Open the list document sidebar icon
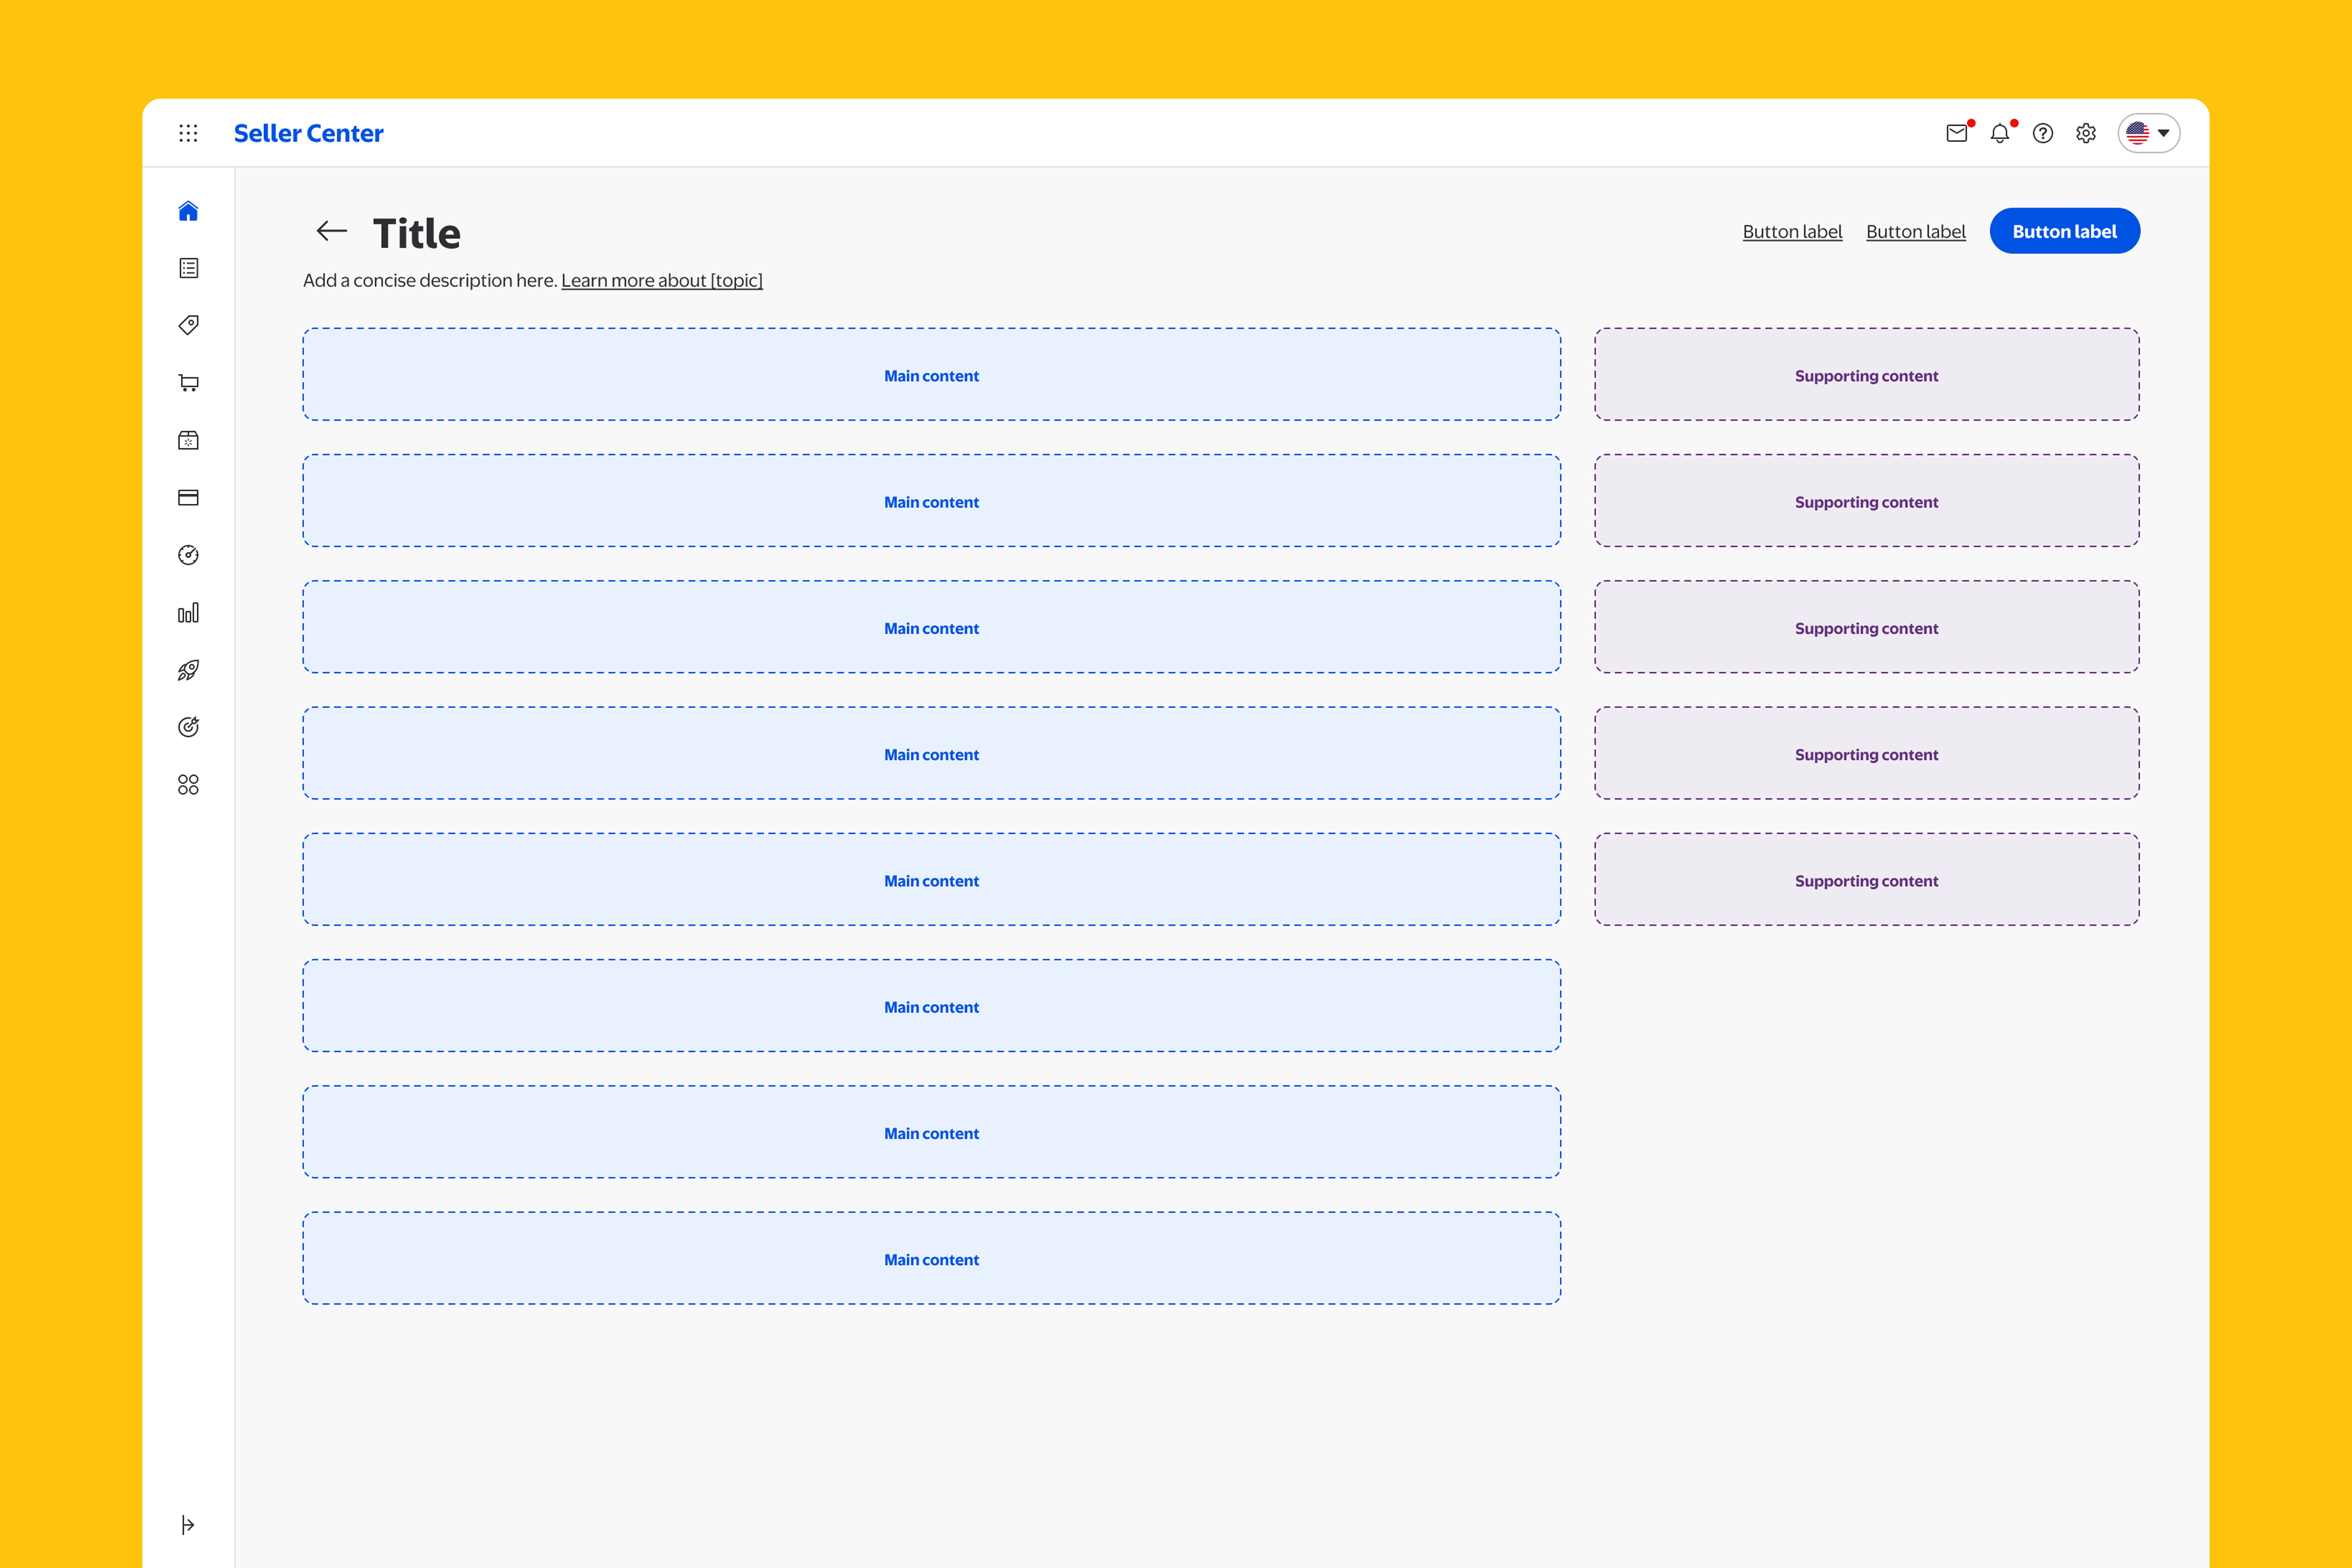 pyautogui.click(x=188, y=268)
